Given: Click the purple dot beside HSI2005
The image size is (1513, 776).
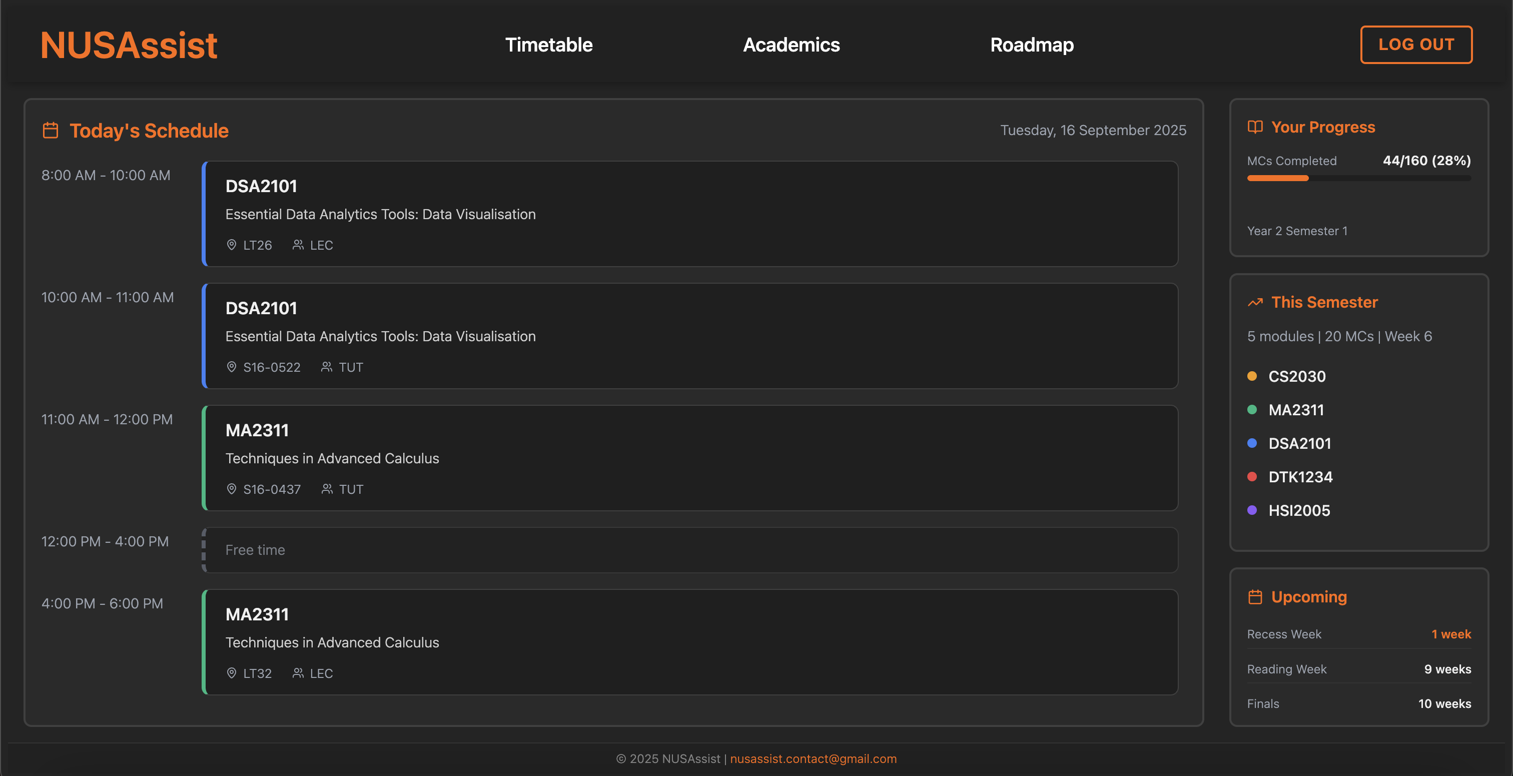Looking at the screenshot, I should pos(1252,510).
